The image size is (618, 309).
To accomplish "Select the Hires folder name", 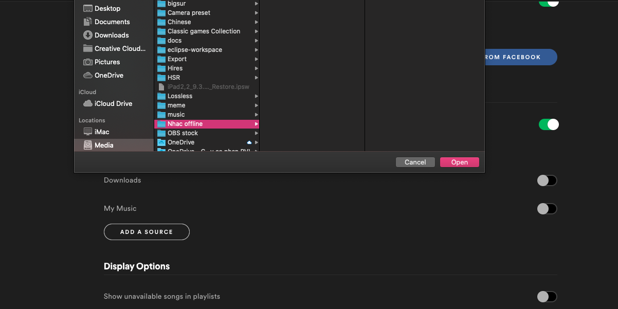I will 175,68.
